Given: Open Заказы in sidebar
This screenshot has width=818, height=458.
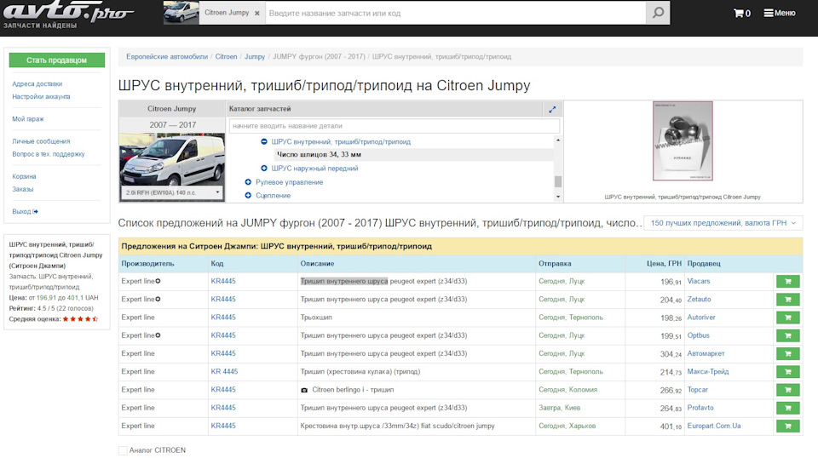Looking at the screenshot, I should coord(22,189).
